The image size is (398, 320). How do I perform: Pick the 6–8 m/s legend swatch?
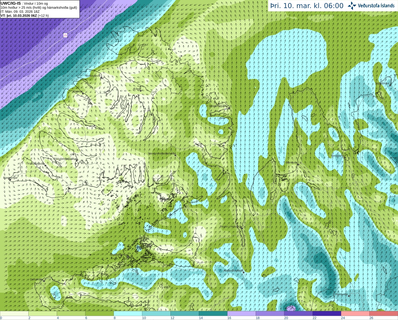coord(99,313)
